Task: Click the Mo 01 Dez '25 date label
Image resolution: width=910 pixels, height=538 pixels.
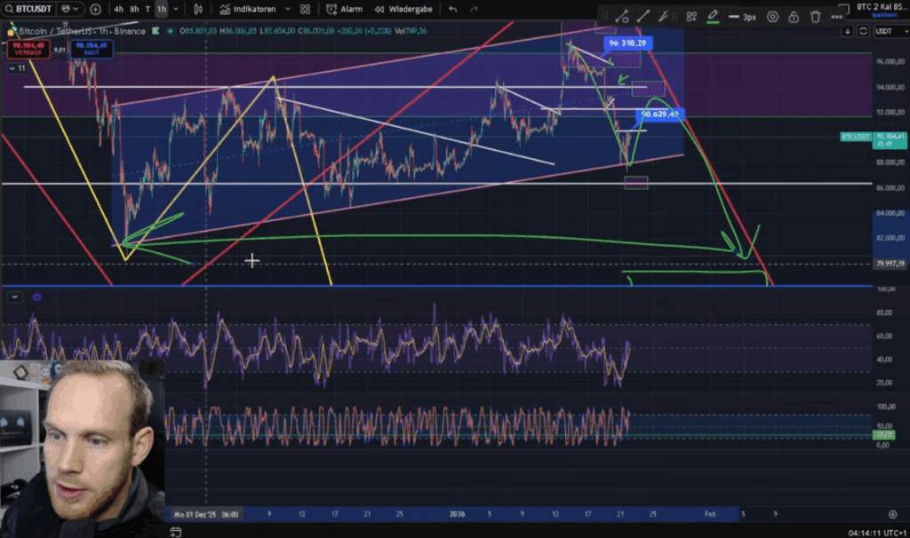Action: click(206, 514)
